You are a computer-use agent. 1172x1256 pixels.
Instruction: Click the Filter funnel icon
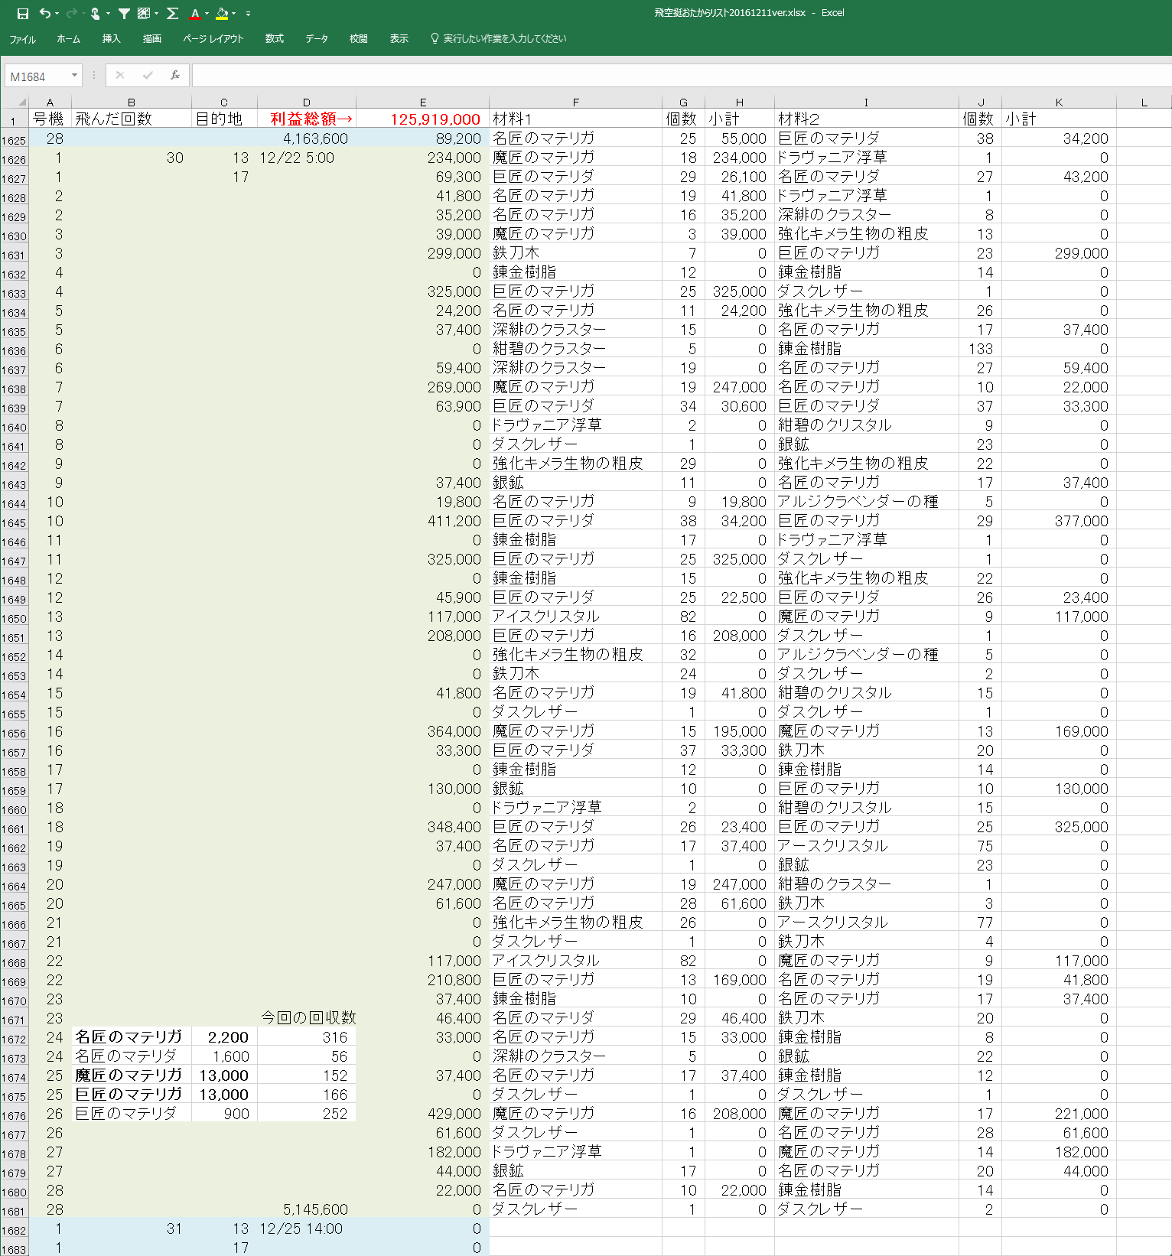pos(124,14)
